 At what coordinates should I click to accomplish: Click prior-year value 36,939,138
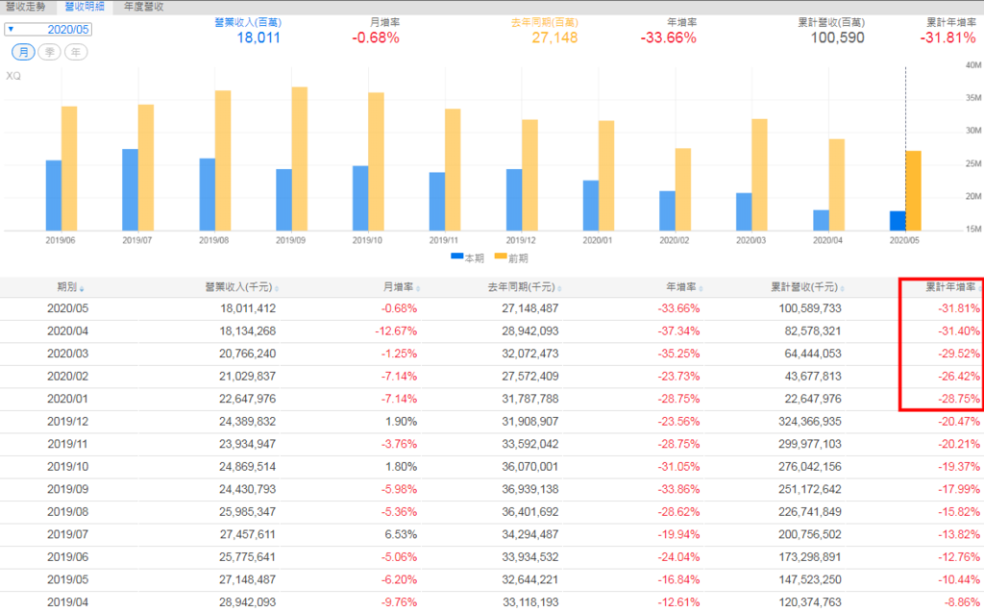pos(530,489)
